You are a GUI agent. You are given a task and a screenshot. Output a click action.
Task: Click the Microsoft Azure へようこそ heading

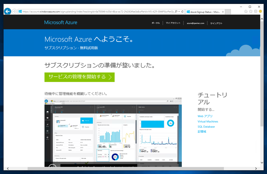click(89, 39)
